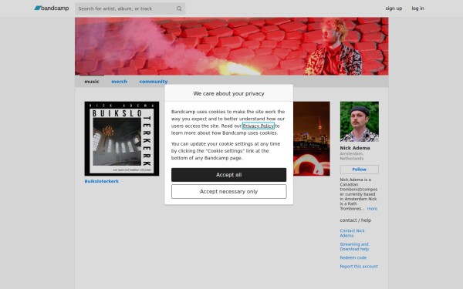Click the search magnifier icon
The height and width of the screenshot is (289, 463).
point(179,8)
